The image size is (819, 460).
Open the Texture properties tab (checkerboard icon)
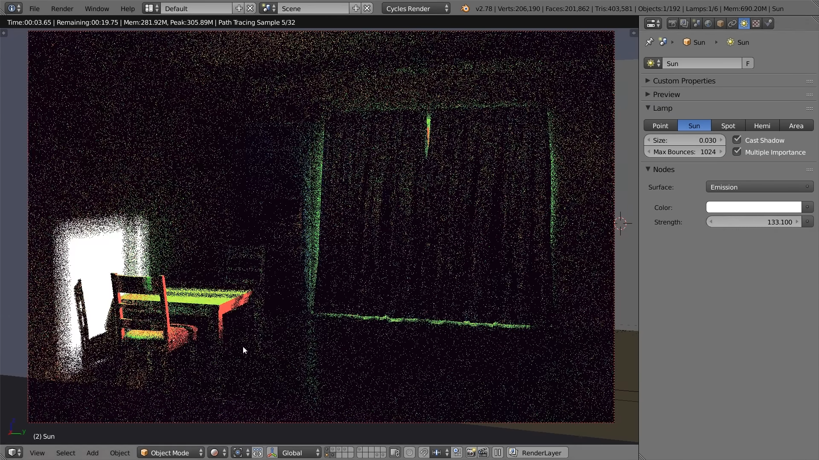(756, 24)
